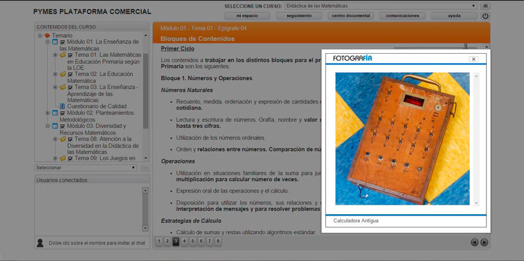Go to page 4 in pagination

(184, 241)
